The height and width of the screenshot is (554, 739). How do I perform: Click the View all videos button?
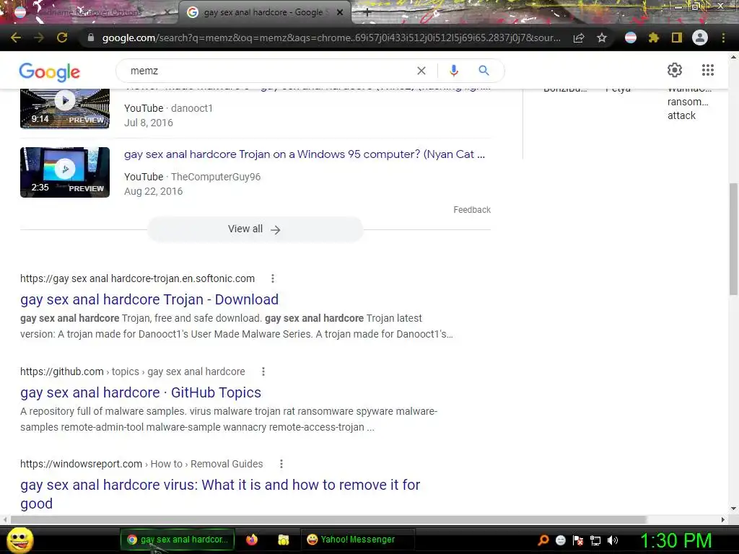[255, 229]
